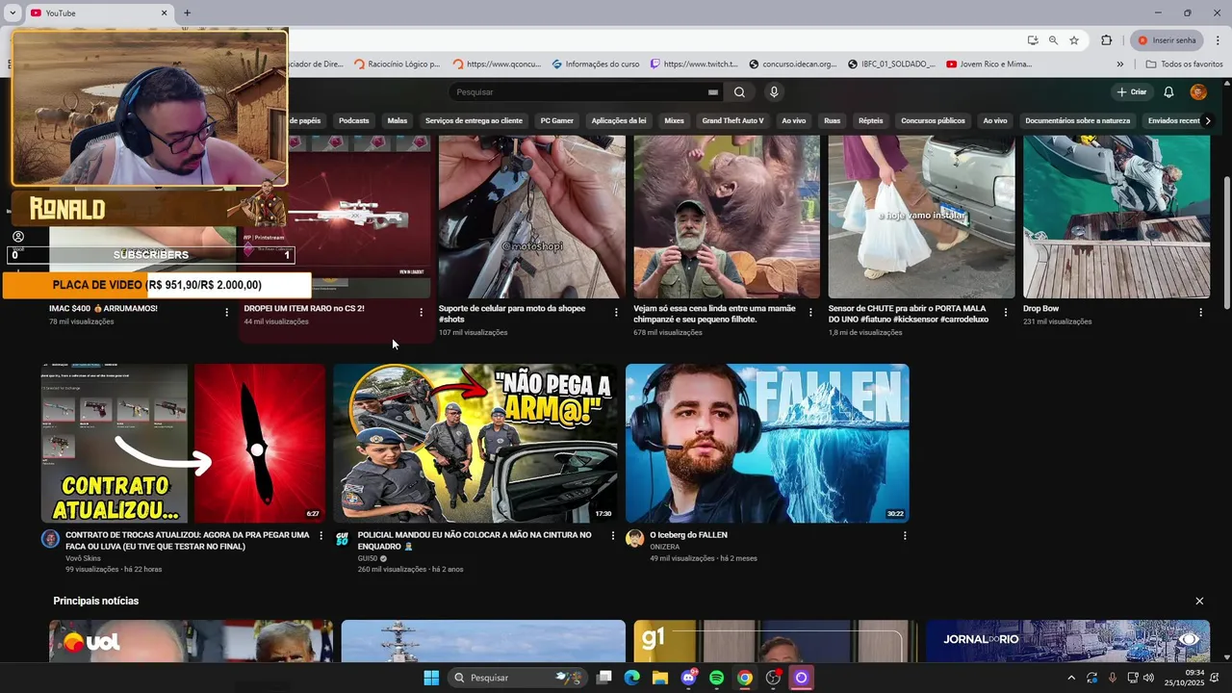This screenshot has height=693, width=1232.
Task: Select the 'Grand Theft Auto V' chip
Action: coord(732,121)
